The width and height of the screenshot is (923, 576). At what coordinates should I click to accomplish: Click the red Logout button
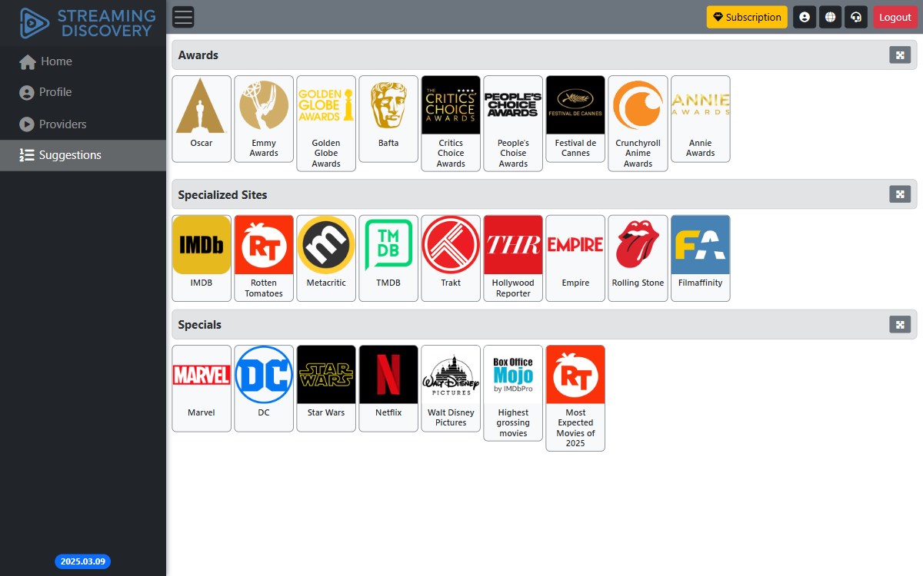(895, 17)
